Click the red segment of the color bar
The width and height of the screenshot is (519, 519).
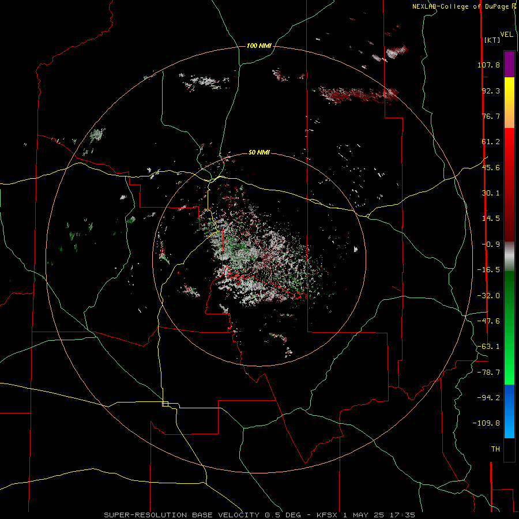point(509,185)
